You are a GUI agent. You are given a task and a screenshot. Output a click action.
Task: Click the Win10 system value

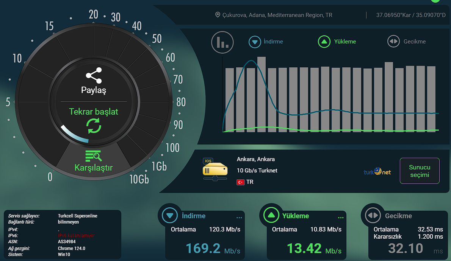(64, 255)
